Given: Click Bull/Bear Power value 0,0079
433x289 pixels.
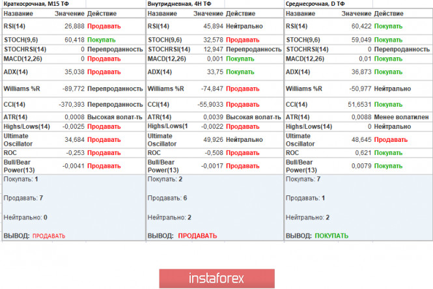Looking at the screenshot, I should pos(361,166).
